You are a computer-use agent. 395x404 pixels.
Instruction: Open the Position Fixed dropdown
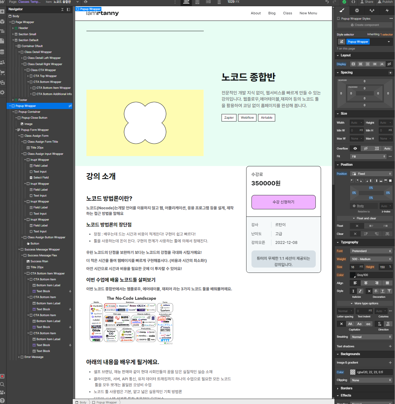[x=371, y=174]
